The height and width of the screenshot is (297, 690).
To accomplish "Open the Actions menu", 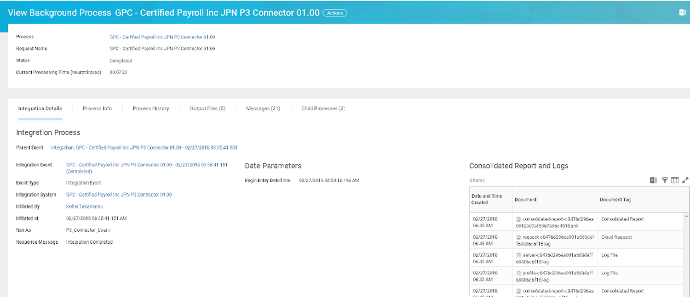I will click(335, 13).
